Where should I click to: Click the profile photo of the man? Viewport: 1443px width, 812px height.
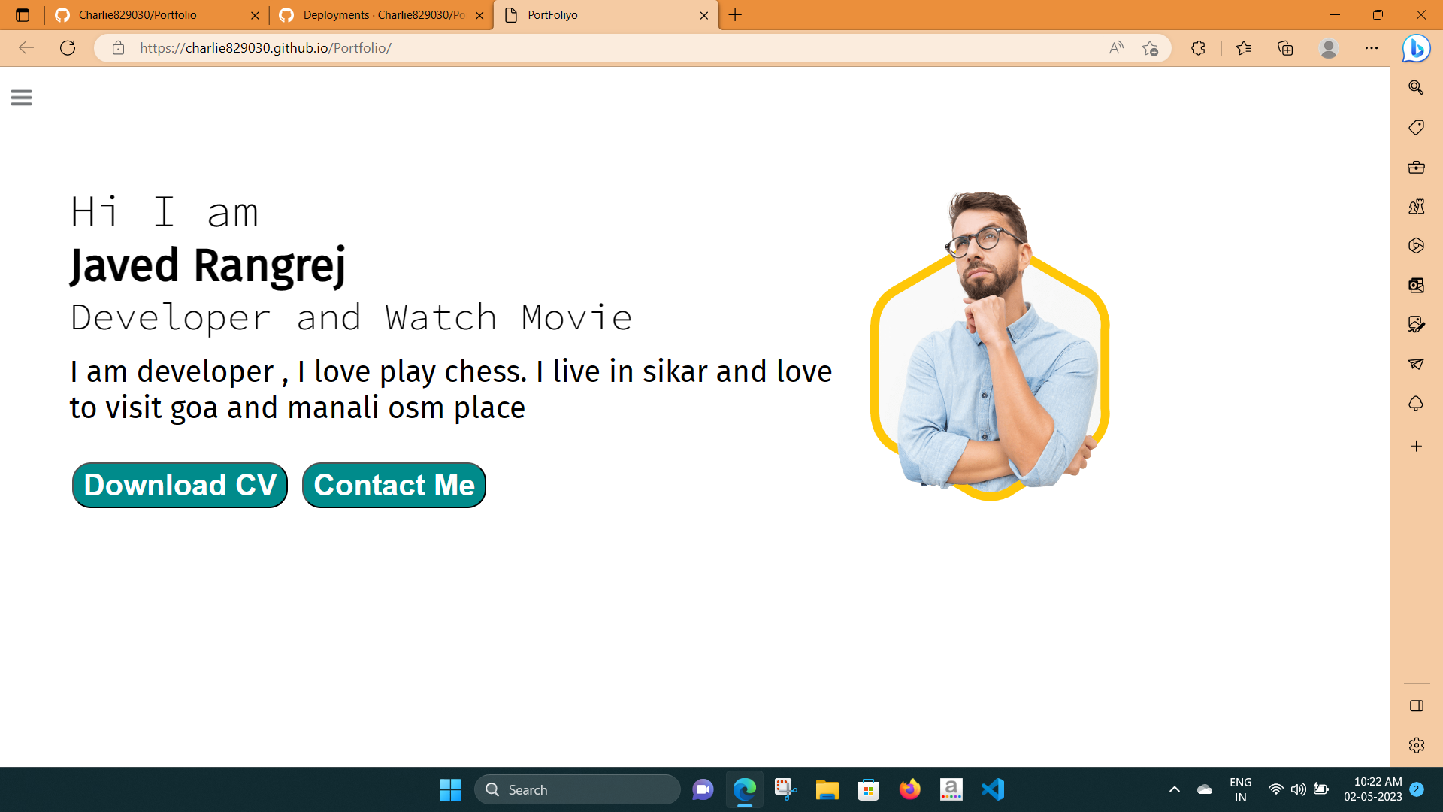pos(990,346)
